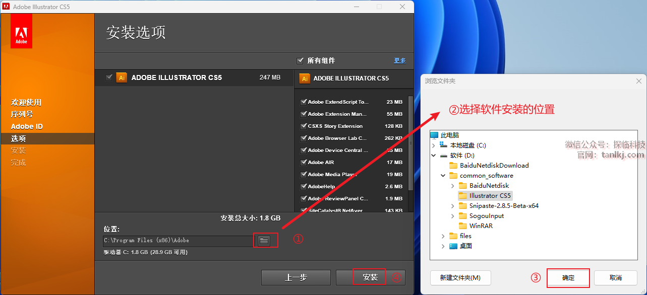Toggle the 所有组件 checkbox

point(301,60)
